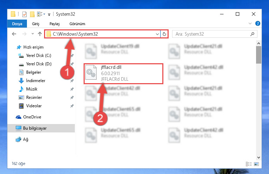Viewport: 269px width, 174px height.
Task: Open the Belgeler folder
Action: pos(34,72)
